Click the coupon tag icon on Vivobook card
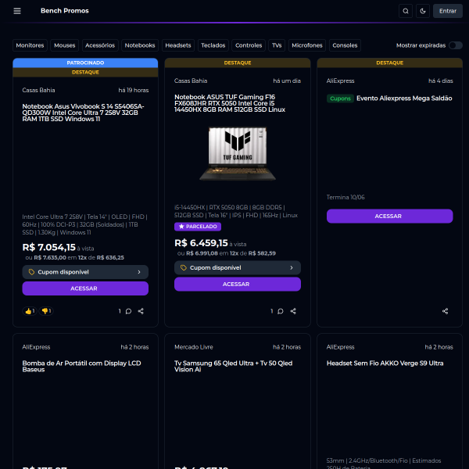This screenshot has height=469, width=469. click(31, 272)
